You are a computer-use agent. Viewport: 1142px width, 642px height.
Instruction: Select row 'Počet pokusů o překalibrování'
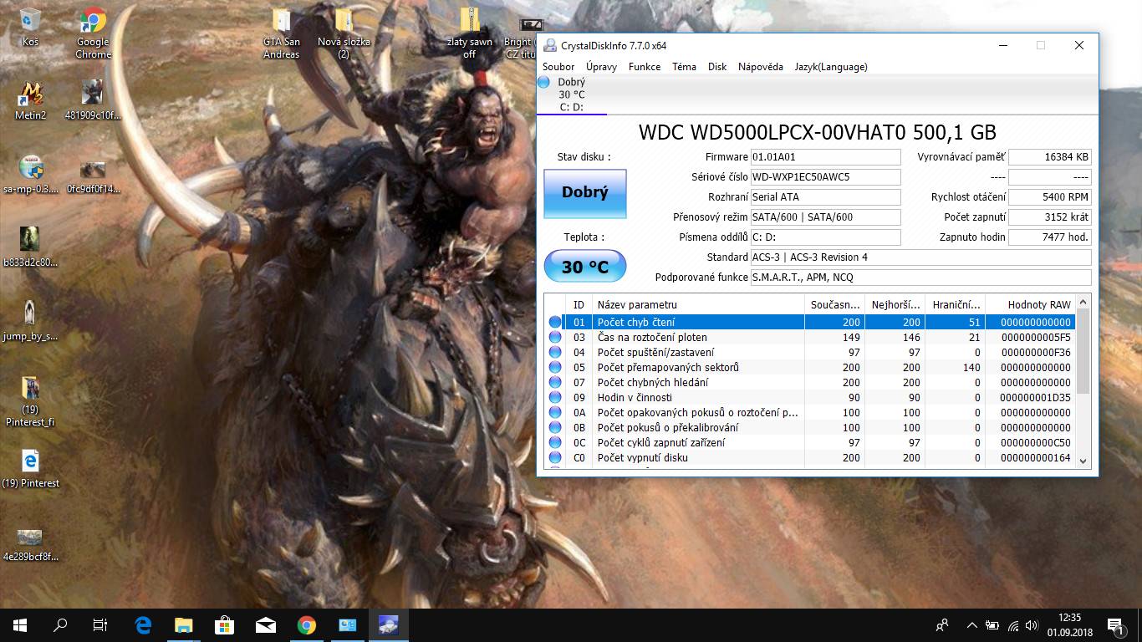click(x=809, y=427)
